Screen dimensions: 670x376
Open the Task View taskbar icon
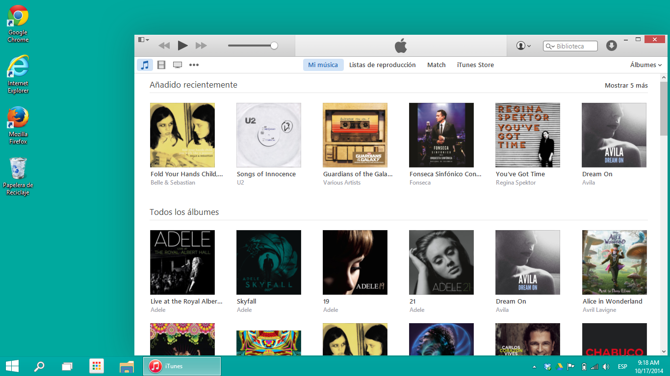67,366
